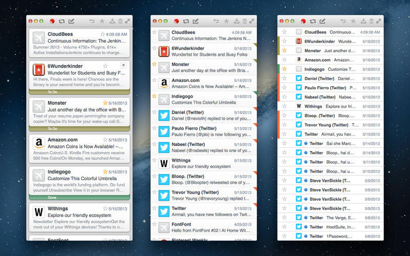Screen dimensions: 410x256
Task: Click the green Done label bar under Indiegogo
Action: (x=79, y=197)
